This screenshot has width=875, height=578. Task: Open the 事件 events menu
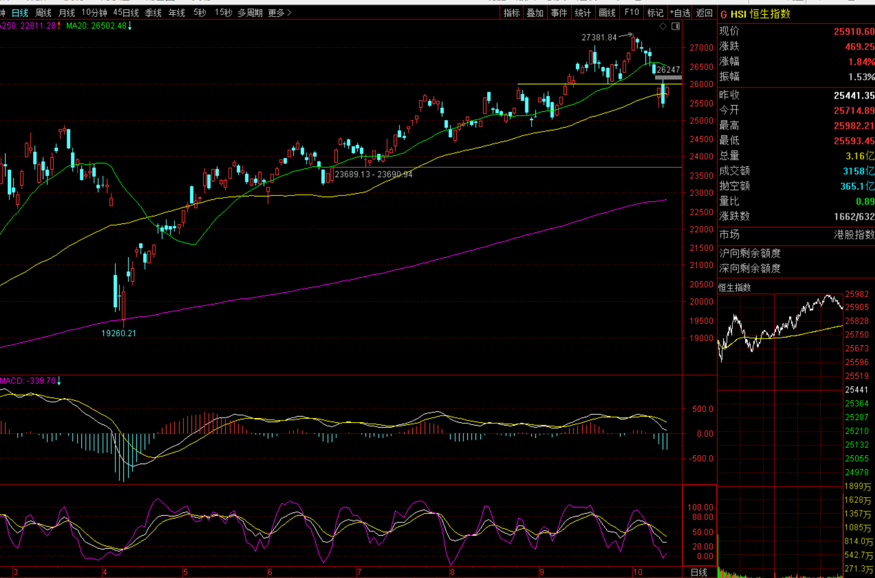click(559, 13)
